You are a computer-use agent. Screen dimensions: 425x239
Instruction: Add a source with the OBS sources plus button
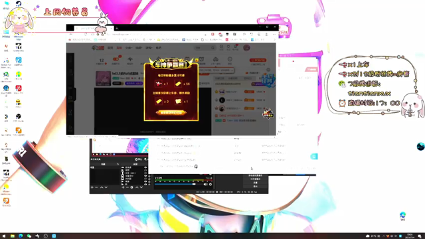point(123,187)
